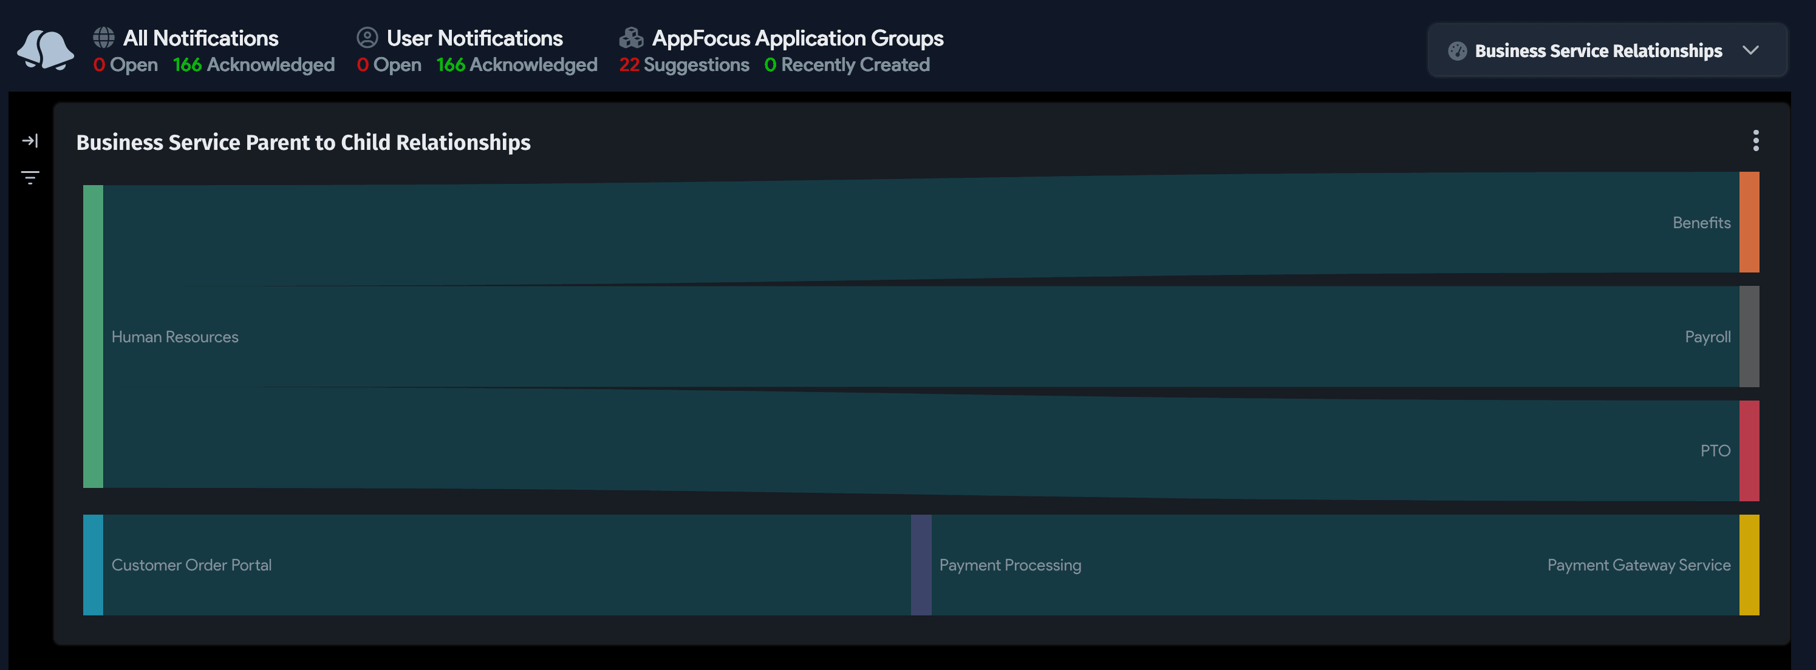Open the panel's three-dot menu

point(1755,141)
